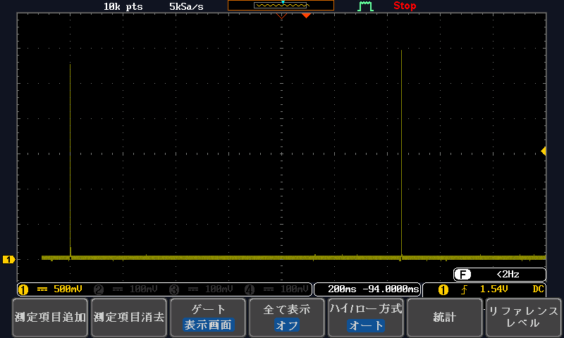Select channel 1 indicator at 500mV
The image size is (564, 338).
(x=23, y=289)
